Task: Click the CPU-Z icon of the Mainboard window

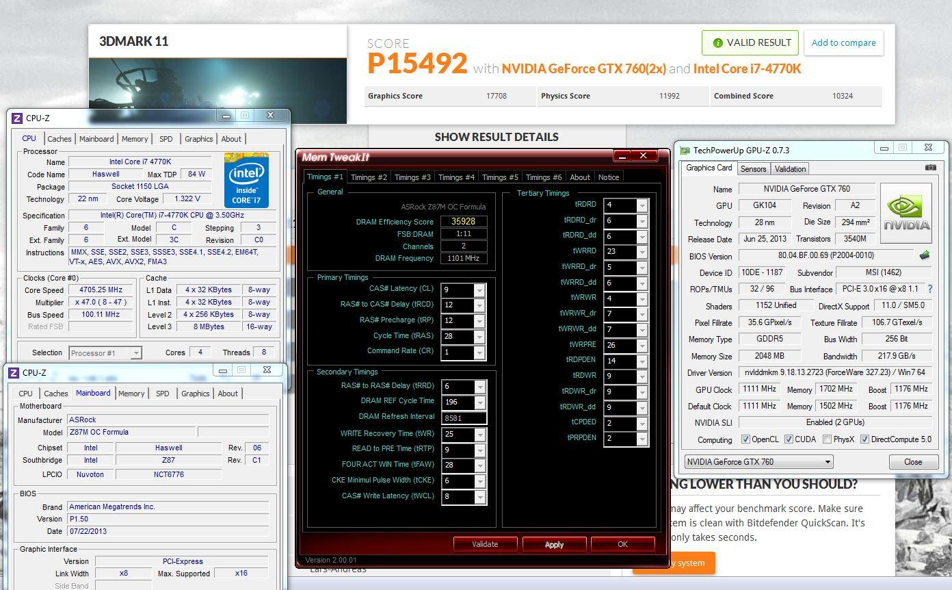Action: tap(14, 372)
